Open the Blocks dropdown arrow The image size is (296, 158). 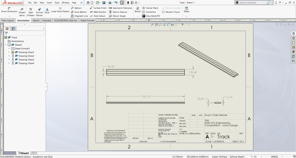(138, 16)
